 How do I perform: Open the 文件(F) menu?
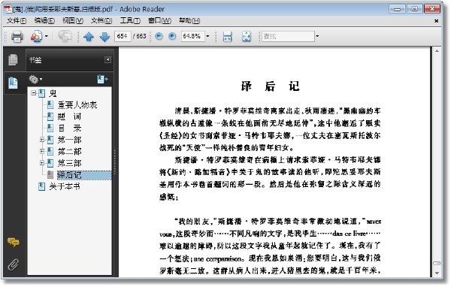[x=17, y=21]
